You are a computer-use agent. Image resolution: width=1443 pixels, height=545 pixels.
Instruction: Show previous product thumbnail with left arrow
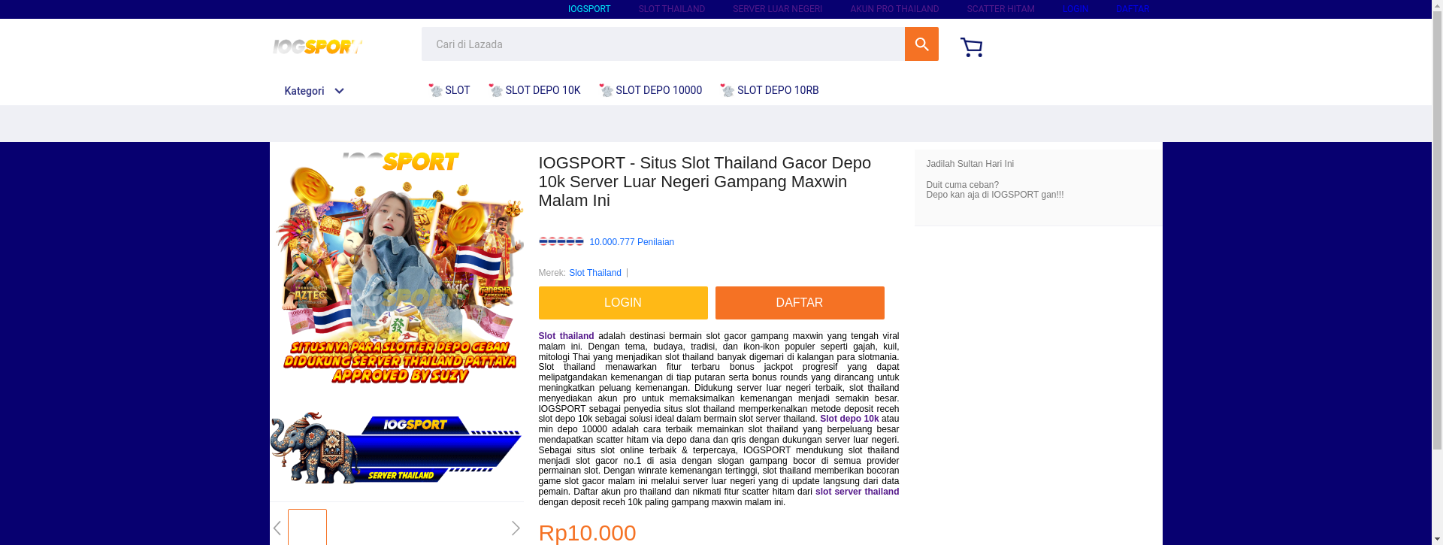tap(277, 528)
